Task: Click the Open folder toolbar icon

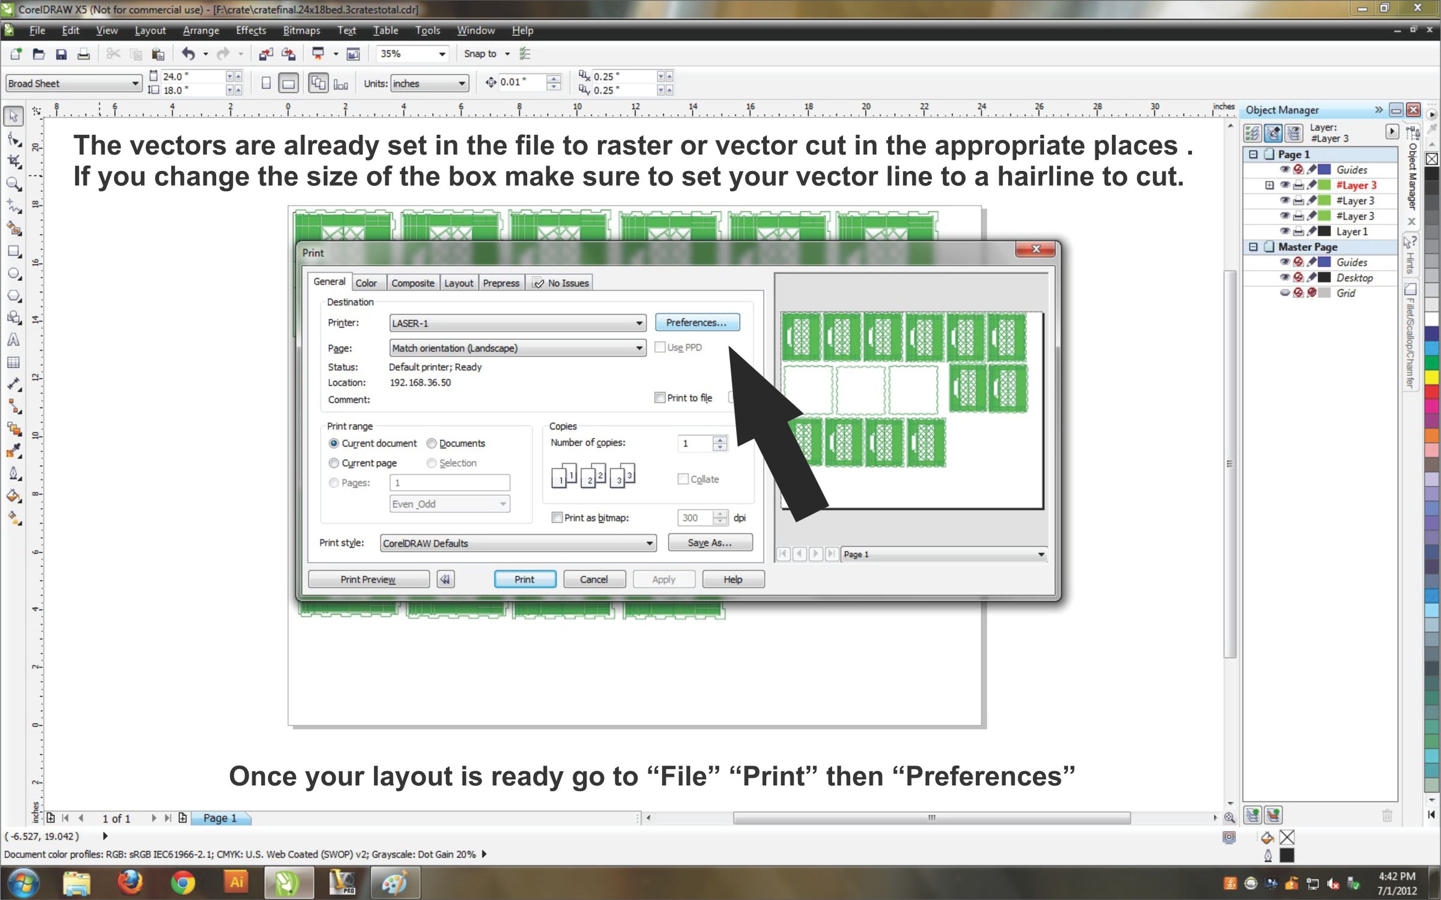Action: click(38, 54)
